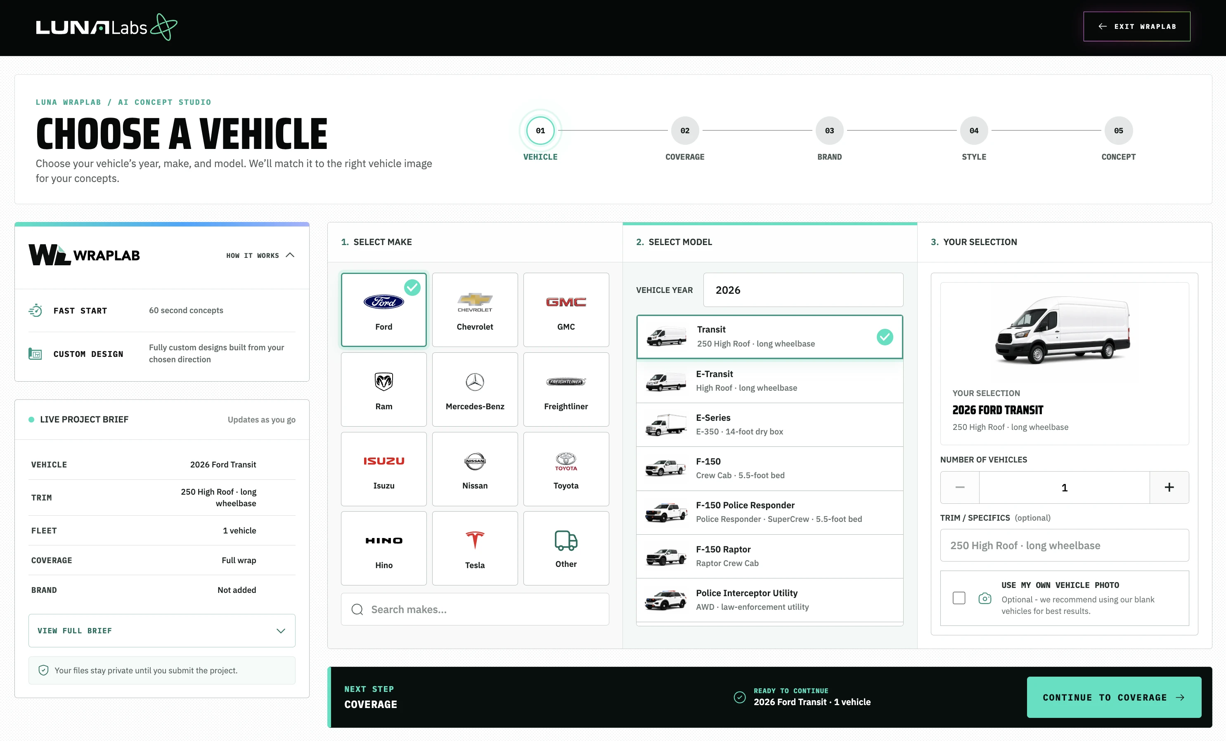Screen dimensions: 1226x741
Task: Expand View Full Brief
Action: [x=162, y=630]
